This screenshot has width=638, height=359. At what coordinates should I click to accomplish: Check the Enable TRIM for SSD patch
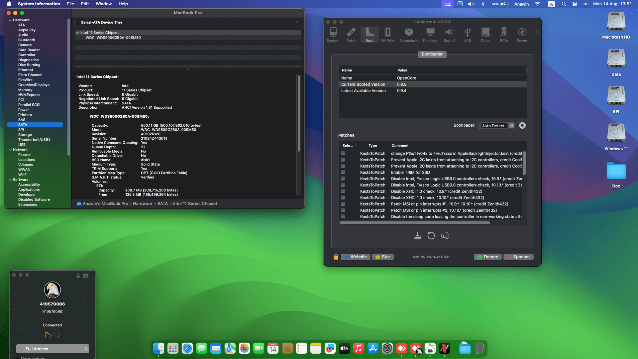343,173
